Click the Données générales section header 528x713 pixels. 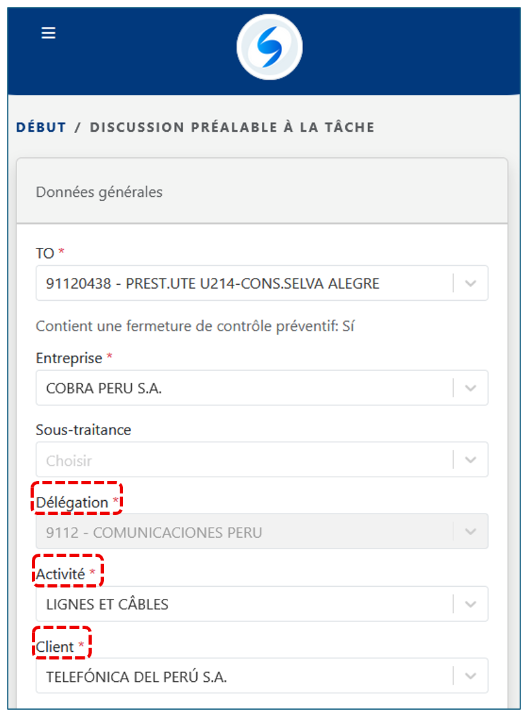click(x=99, y=192)
